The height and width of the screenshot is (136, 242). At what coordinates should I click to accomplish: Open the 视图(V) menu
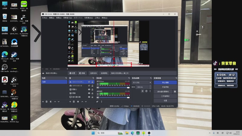tap(59, 18)
